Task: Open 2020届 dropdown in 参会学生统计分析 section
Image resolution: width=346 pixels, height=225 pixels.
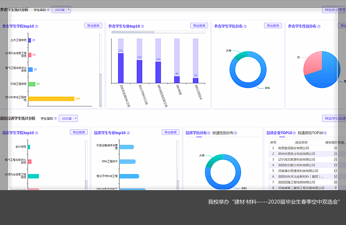Action: (61, 9)
